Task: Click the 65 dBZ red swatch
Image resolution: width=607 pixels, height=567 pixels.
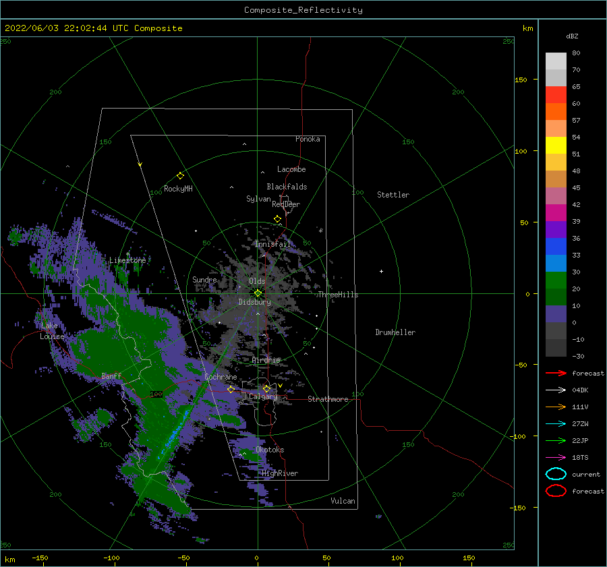Action: pyautogui.click(x=556, y=95)
